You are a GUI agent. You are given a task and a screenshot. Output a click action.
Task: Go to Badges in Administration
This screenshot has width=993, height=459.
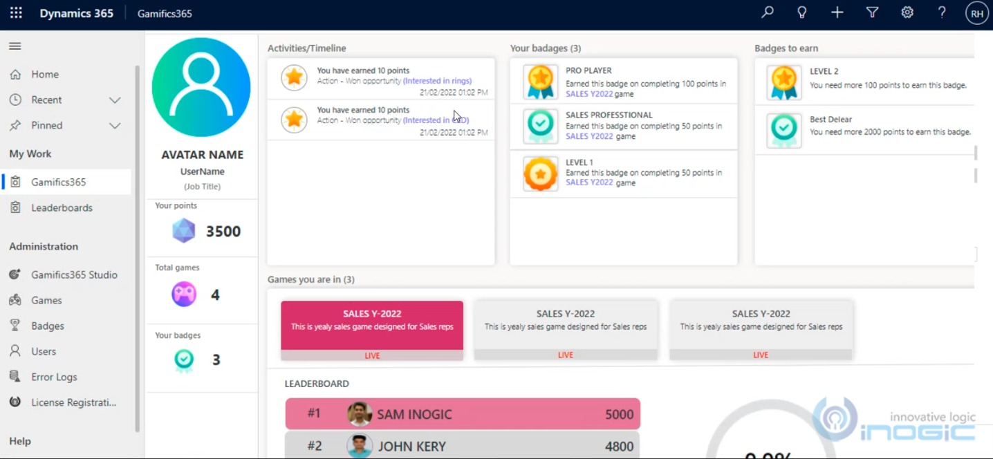coord(67,326)
